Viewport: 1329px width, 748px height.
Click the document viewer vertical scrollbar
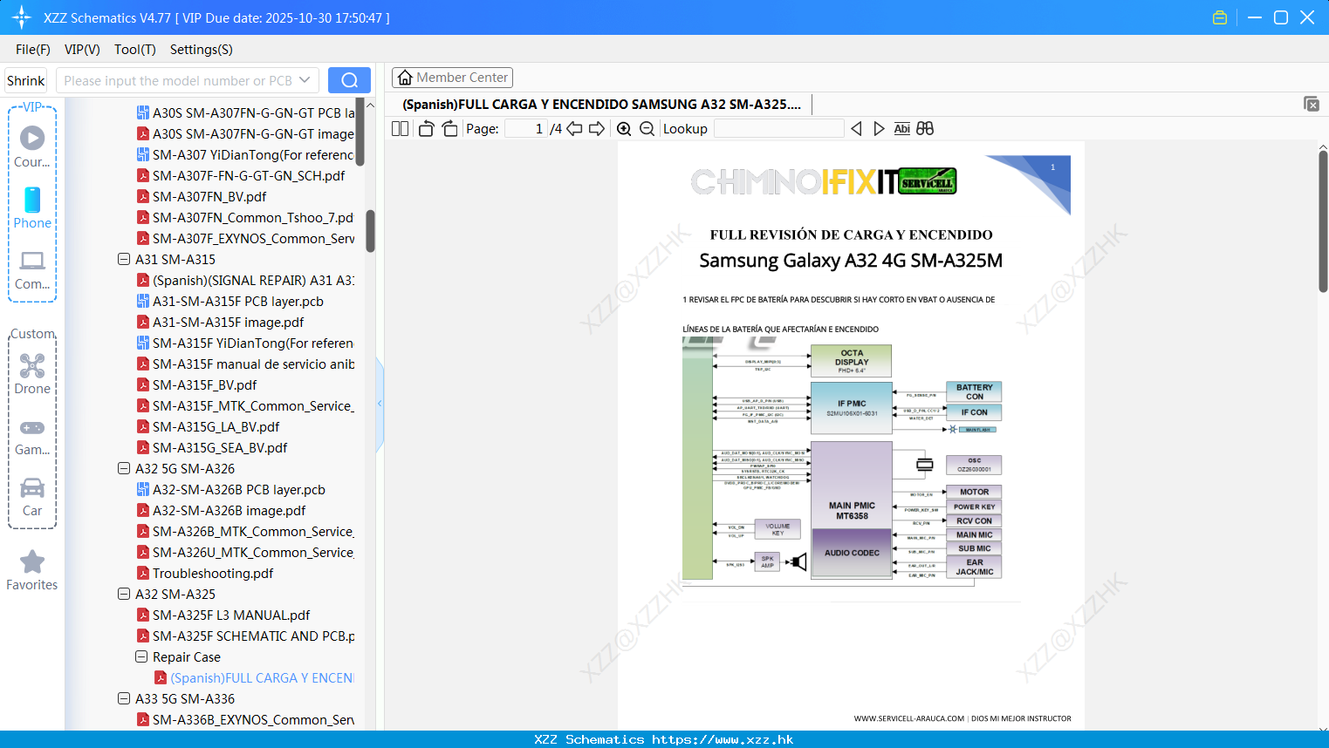[1322, 222]
